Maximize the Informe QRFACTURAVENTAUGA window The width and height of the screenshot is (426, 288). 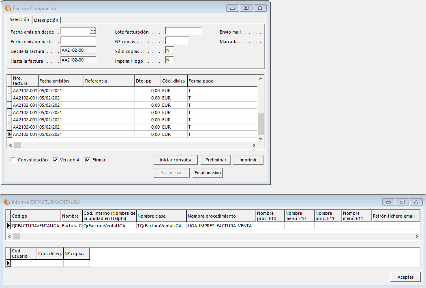click(x=402, y=202)
